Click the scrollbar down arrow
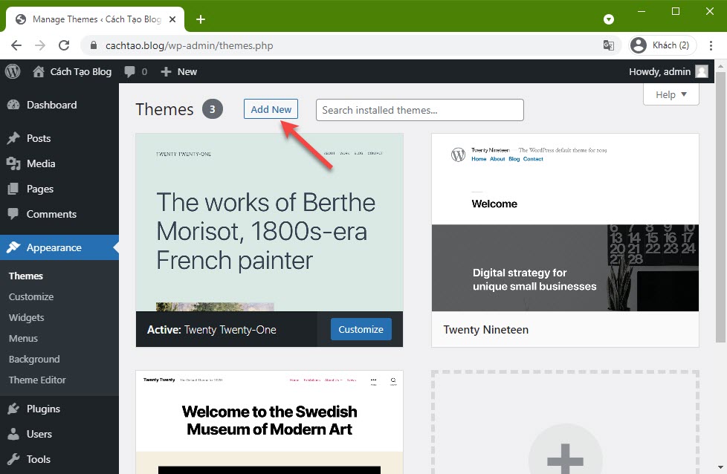727x474 pixels. pyautogui.click(x=720, y=467)
